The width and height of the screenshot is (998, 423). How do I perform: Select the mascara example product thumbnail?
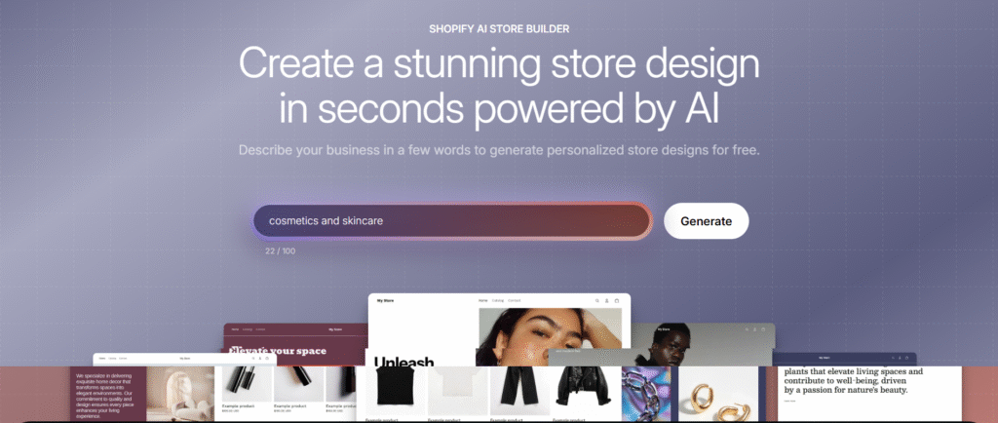tap(245, 384)
